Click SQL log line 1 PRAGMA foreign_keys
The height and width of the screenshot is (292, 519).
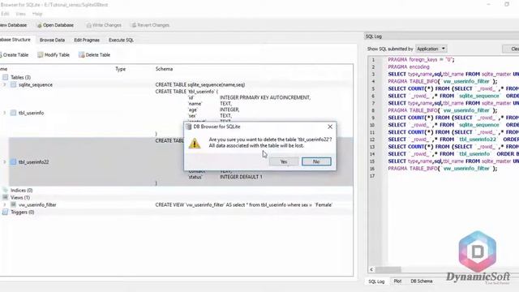click(x=421, y=59)
